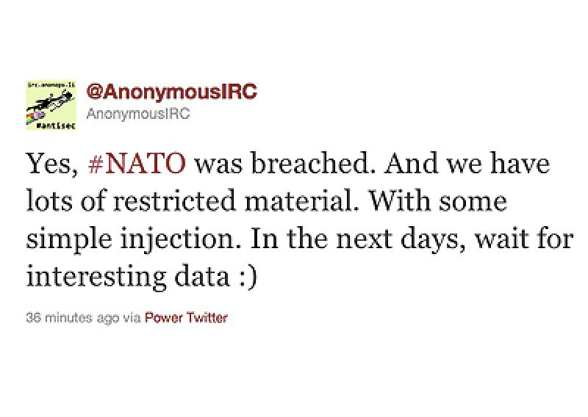Click the smiley emoticon ending the tweet
This screenshot has height=417, width=588.
point(248,278)
